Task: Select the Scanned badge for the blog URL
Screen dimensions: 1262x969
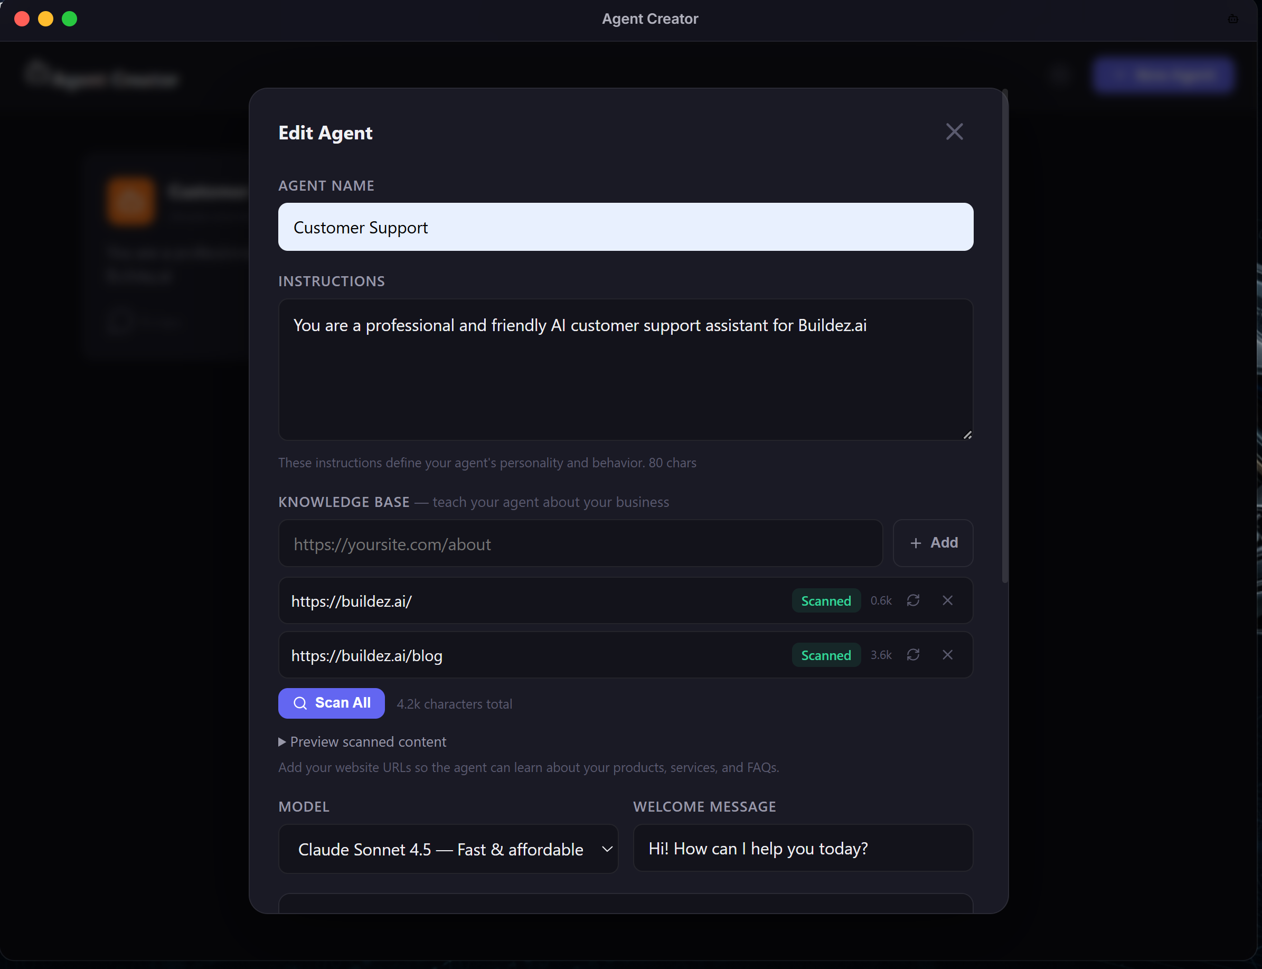Action: (x=826, y=655)
